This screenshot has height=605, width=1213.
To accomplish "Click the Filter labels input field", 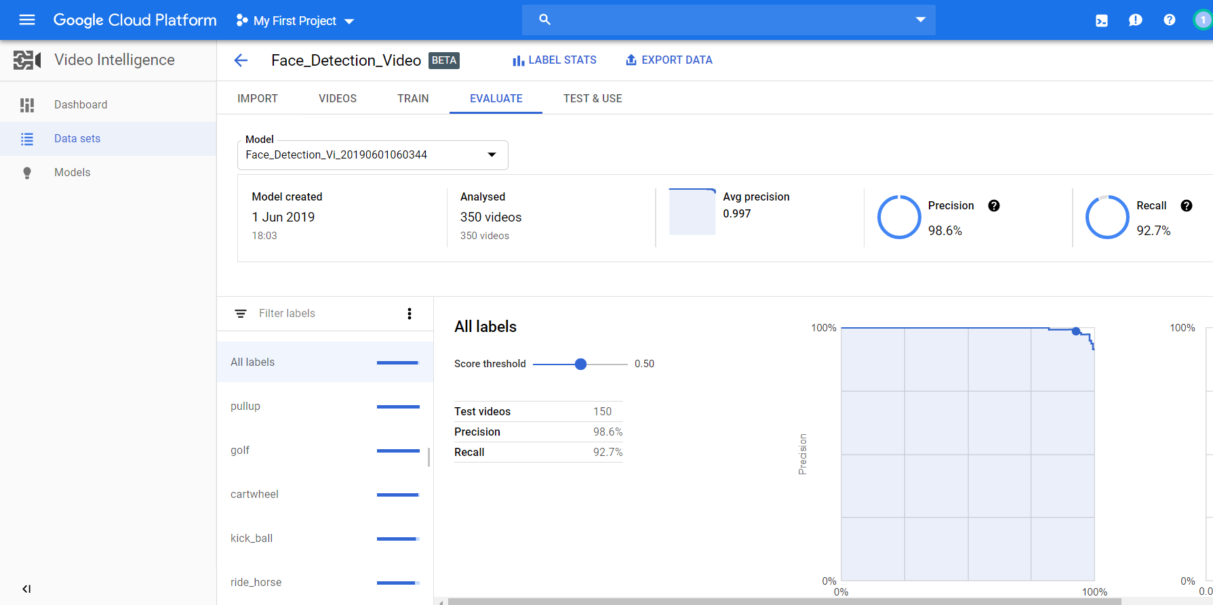I will (287, 314).
